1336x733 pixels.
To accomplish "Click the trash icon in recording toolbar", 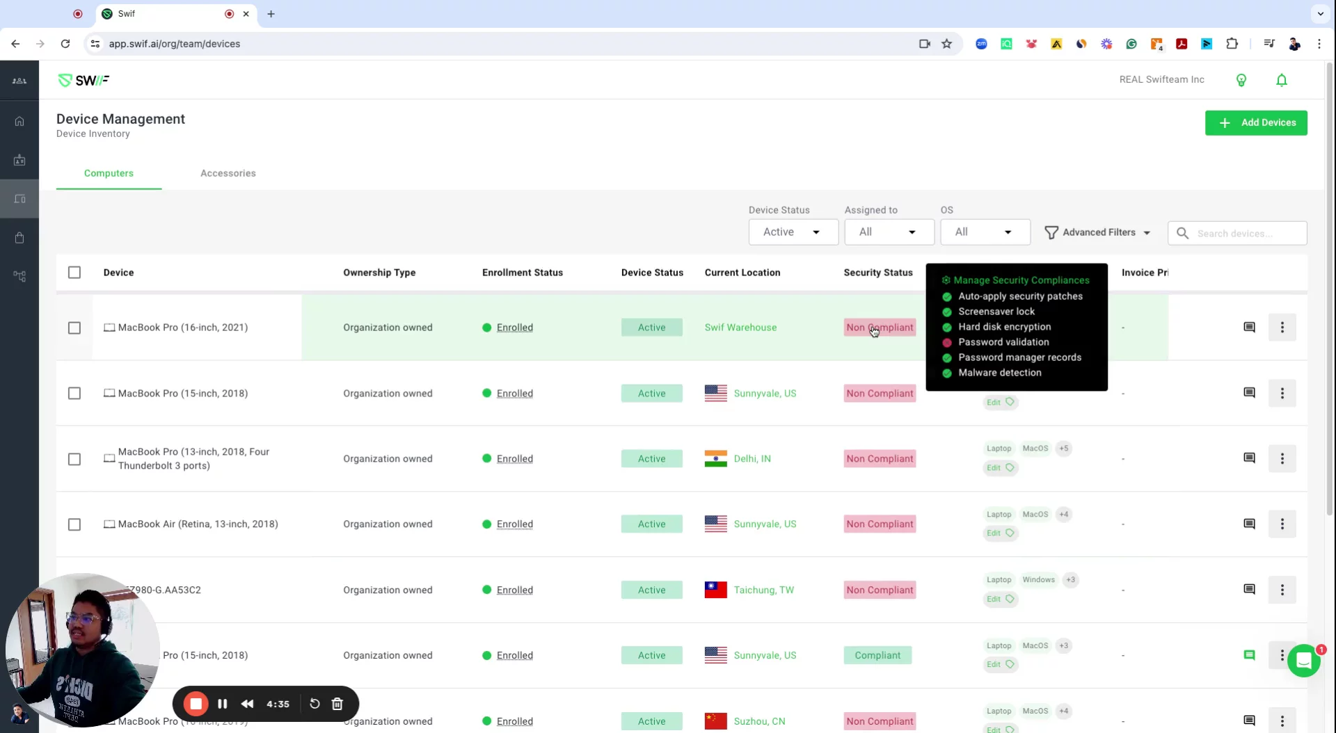I will (337, 704).
